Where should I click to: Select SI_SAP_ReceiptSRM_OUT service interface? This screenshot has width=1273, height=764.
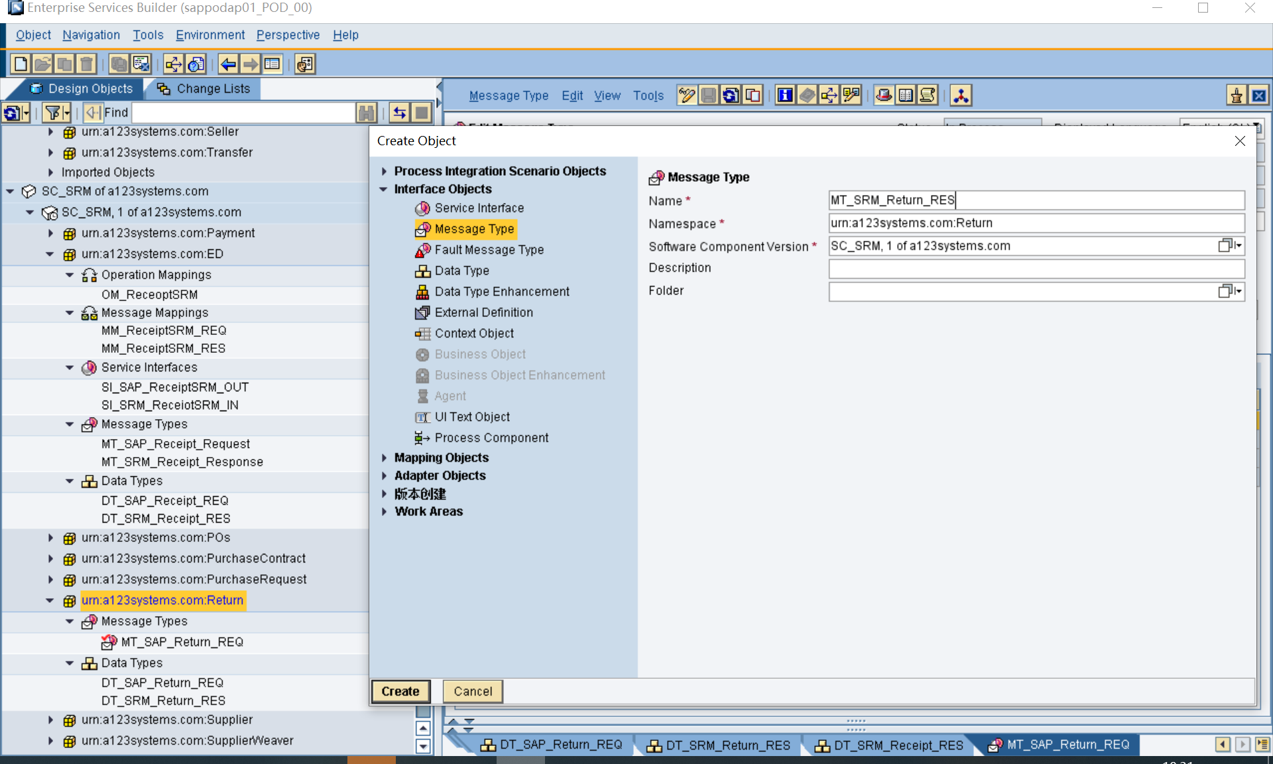pos(175,387)
